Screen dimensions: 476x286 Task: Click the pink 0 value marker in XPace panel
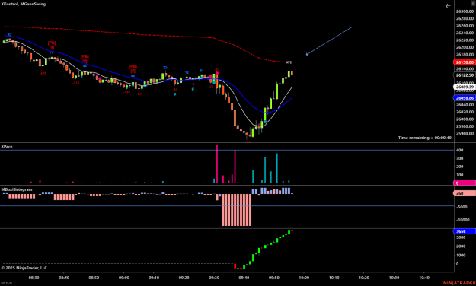pyautogui.click(x=465, y=183)
